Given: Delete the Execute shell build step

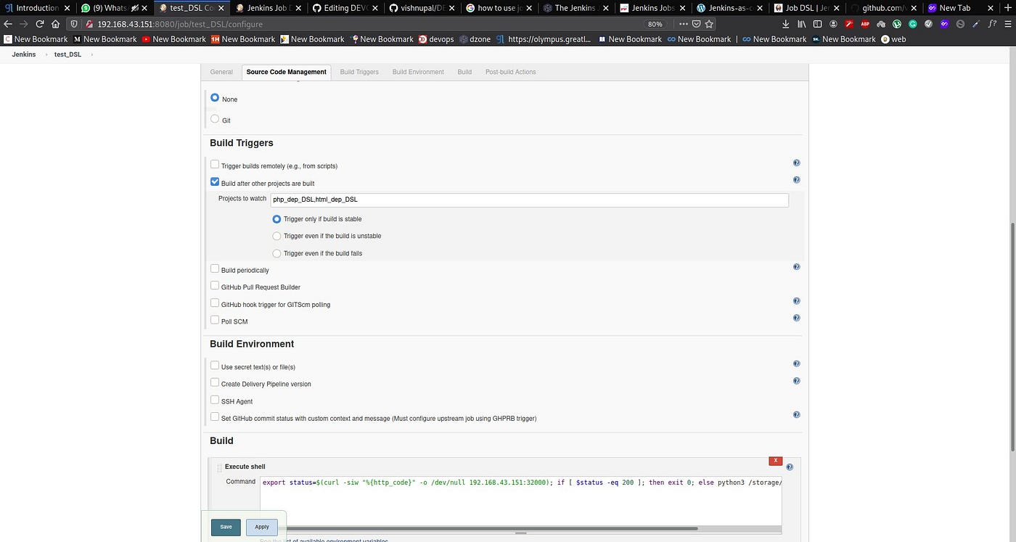Looking at the screenshot, I should (775, 461).
